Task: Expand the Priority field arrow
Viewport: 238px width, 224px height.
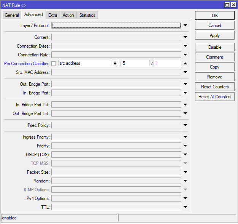Action: point(185,146)
